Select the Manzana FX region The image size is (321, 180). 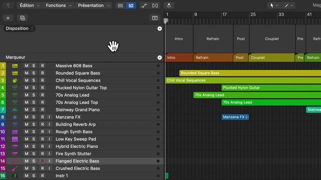pyautogui.click(x=235, y=117)
